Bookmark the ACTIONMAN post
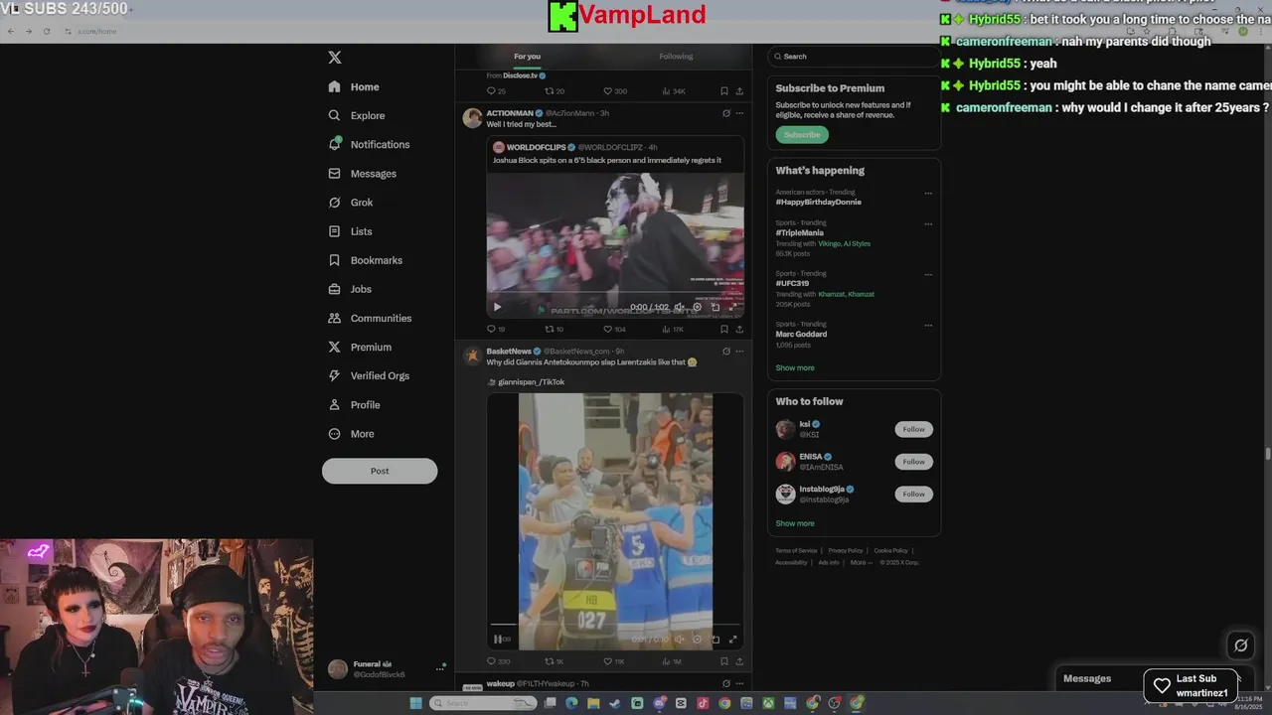This screenshot has width=1272, height=715. coord(723,329)
